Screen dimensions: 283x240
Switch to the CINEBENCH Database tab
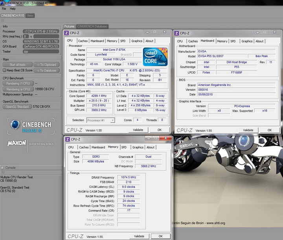pyautogui.click(x=92, y=26)
